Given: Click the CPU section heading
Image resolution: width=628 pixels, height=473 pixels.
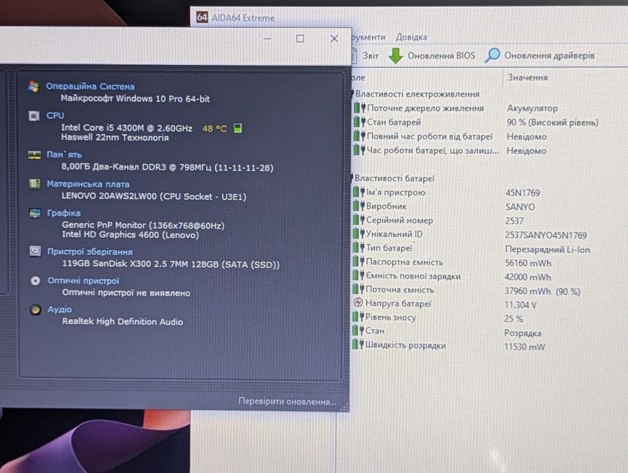Looking at the screenshot, I should 55,115.
